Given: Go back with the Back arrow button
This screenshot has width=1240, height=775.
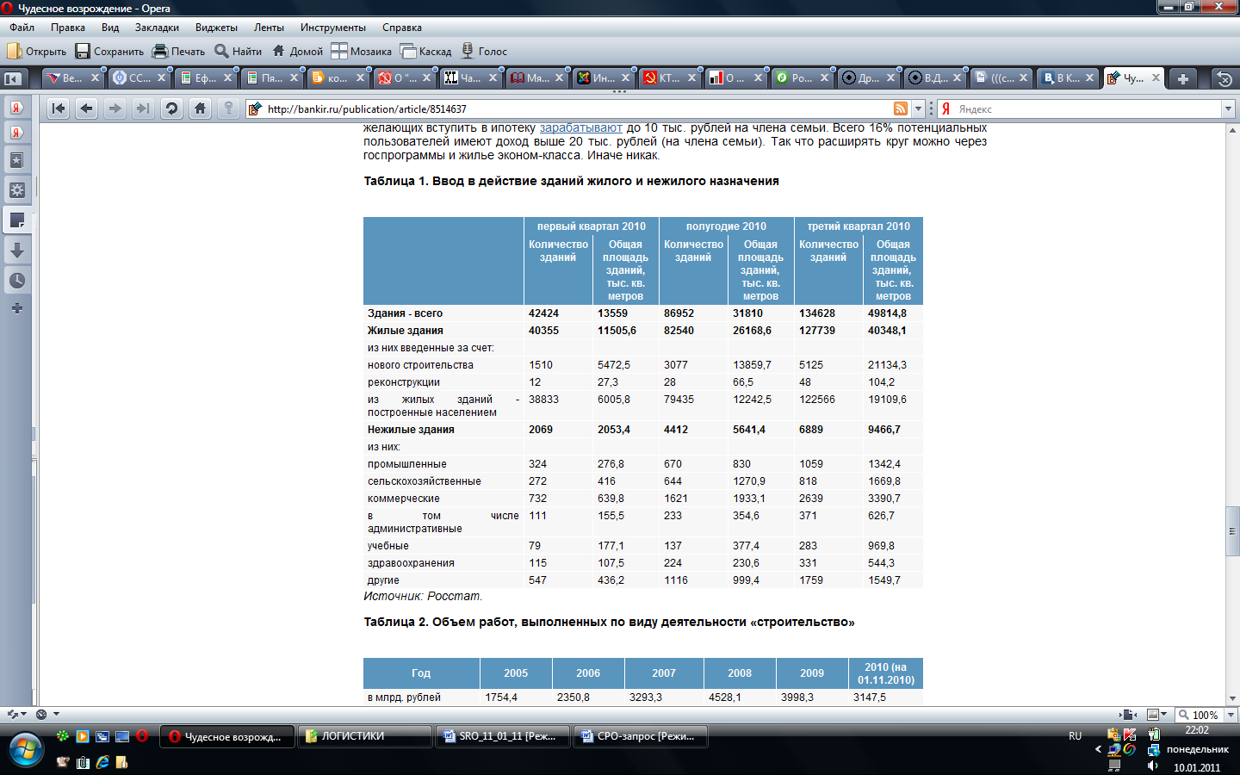Looking at the screenshot, I should point(86,108).
